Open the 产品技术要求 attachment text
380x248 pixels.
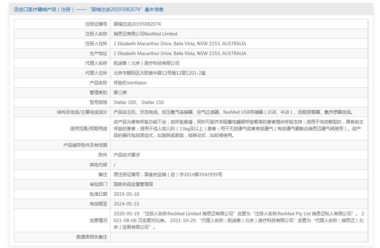point(127,155)
